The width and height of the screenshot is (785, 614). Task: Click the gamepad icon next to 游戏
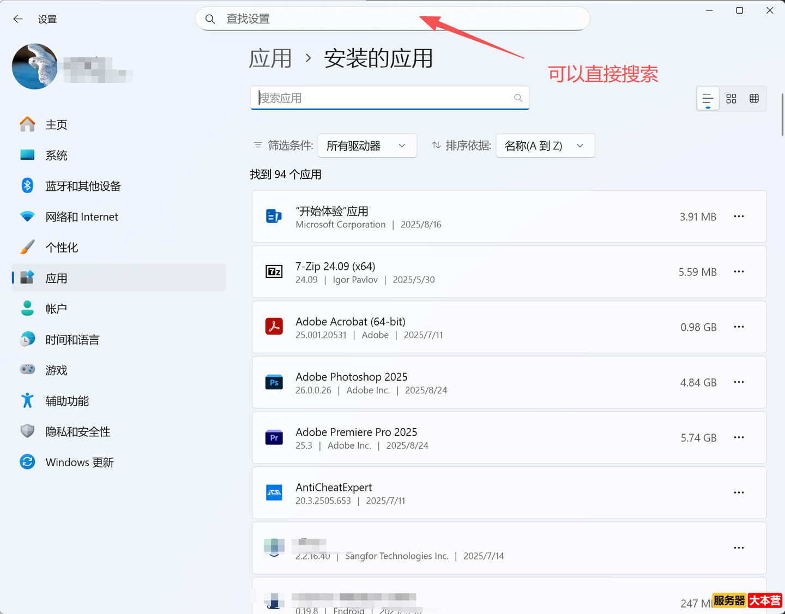(x=27, y=370)
